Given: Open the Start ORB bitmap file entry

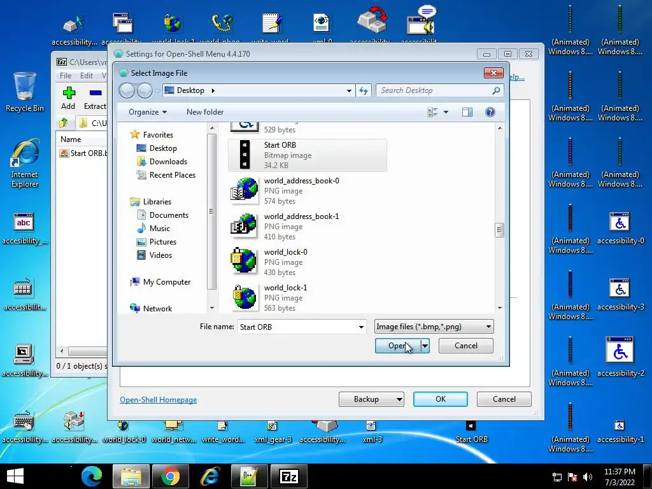Looking at the screenshot, I should pos(308,155).
